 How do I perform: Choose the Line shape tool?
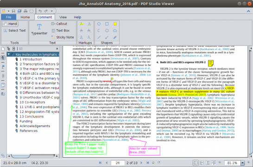tap(99, 37)
